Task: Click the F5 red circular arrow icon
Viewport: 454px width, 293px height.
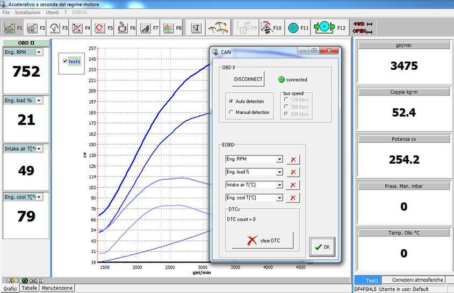Action: (x=99, y=27)
